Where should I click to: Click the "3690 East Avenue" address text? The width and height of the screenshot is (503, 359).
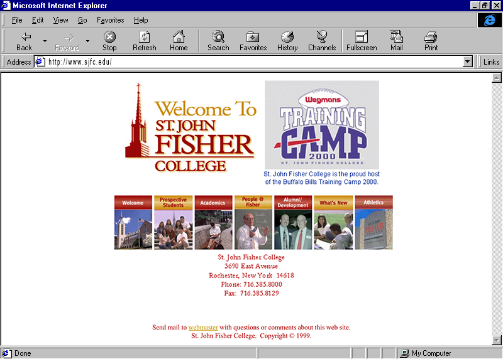pos(251,266)
